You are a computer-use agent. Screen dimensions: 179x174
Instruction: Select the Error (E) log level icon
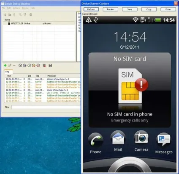(x=38, y=66)
